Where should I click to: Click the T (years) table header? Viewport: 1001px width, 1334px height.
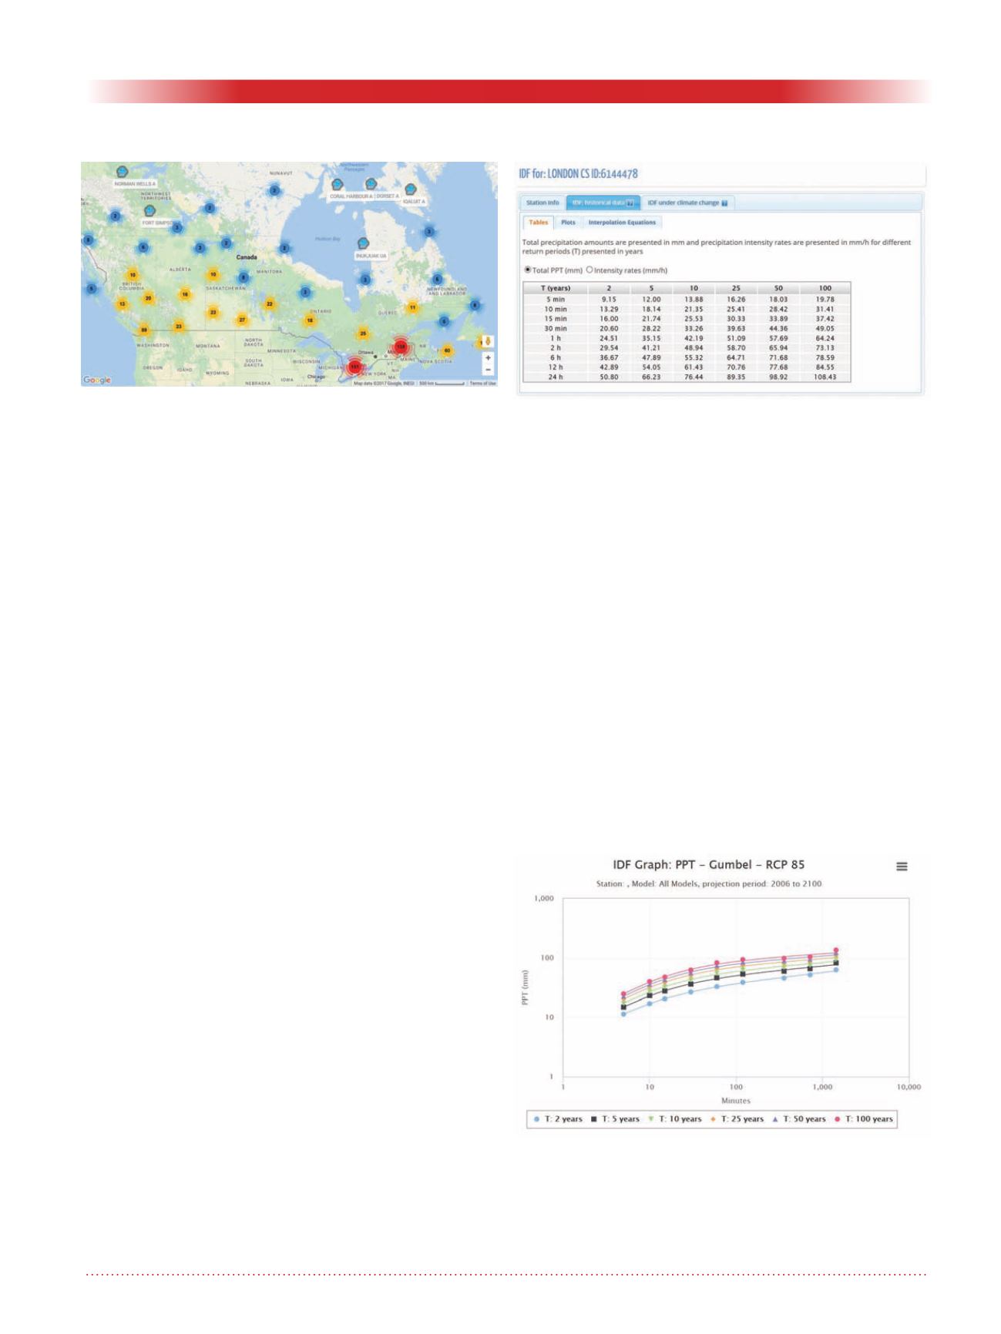click(555, 288)
